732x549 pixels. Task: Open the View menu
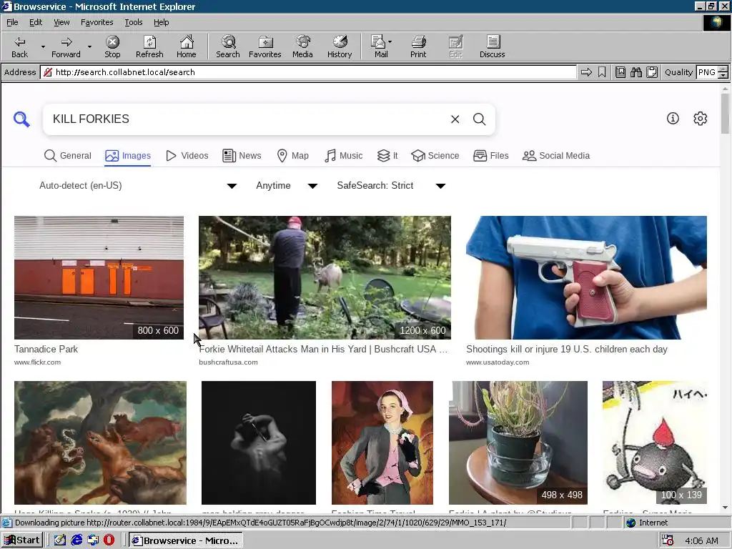click(x=61, y=22)
